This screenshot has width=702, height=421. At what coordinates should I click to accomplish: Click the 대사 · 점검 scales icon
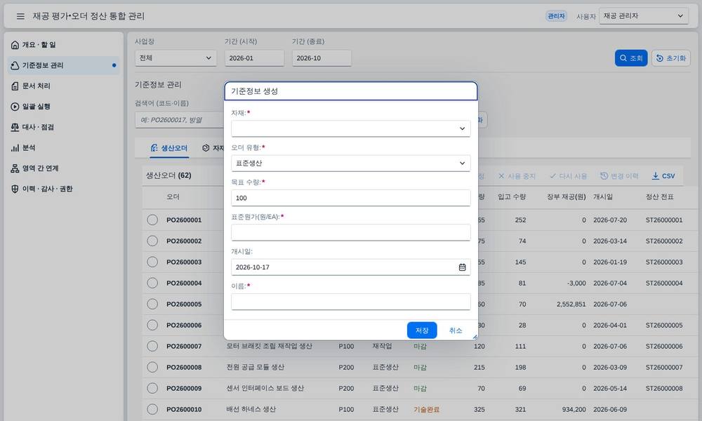coord(15,127)
